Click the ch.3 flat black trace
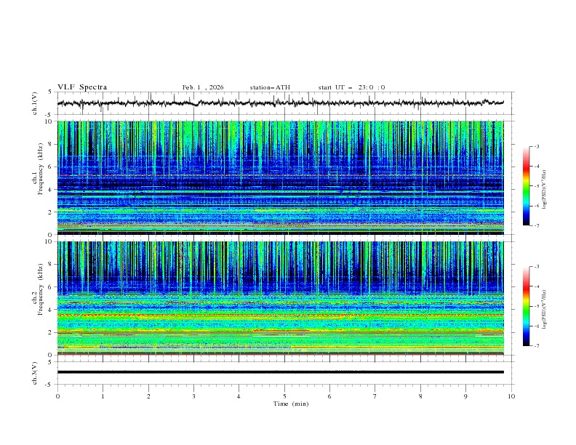The width and height of the screenshot is (576, 445). (280, 372)
